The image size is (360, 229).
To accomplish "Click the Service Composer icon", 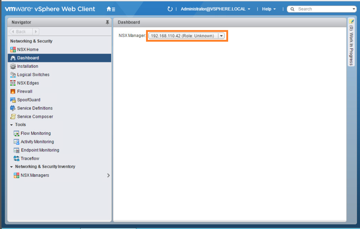I will 13,117.
